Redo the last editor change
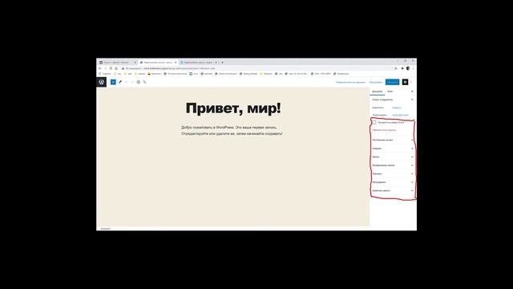Viewport: 513px width, 289px height. click(132, 82)
